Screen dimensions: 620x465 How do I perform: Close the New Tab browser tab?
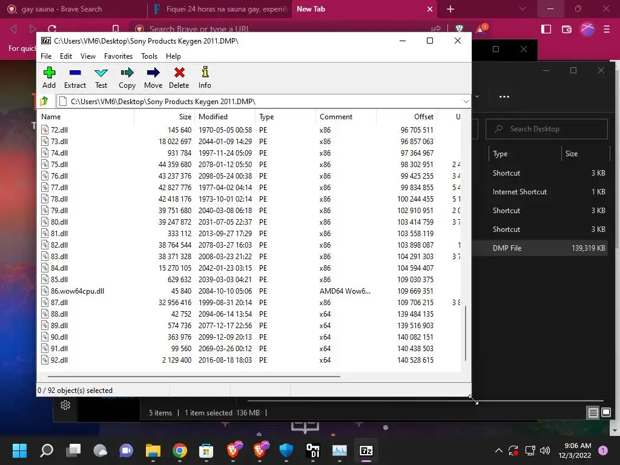(x=430, y=9)
